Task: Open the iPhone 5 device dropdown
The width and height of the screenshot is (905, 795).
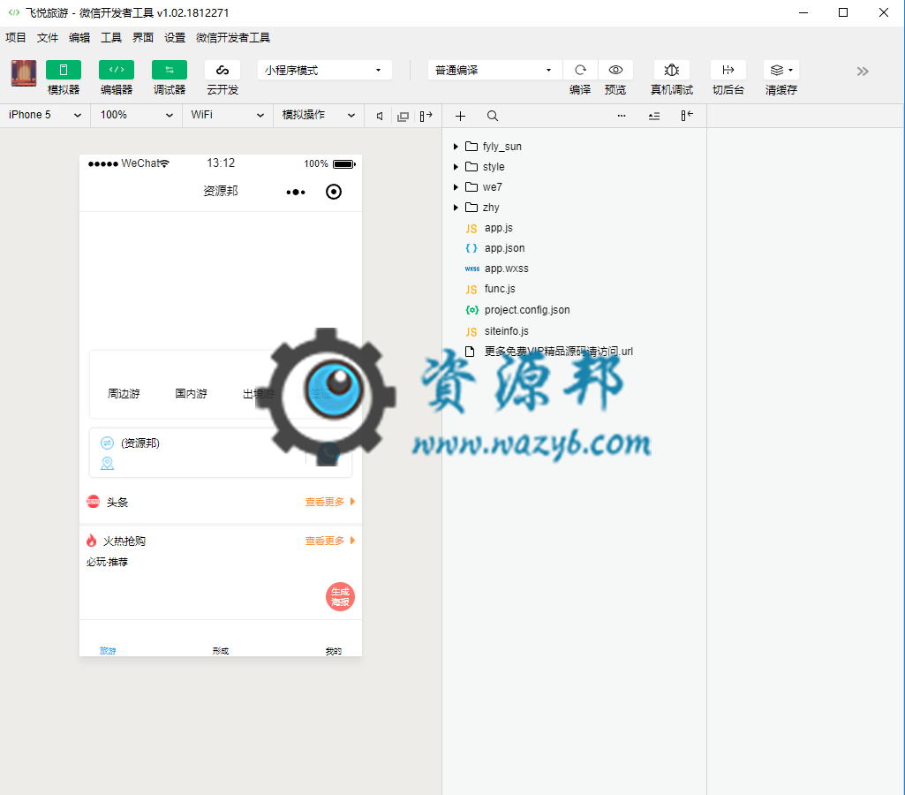Action: click(45, 115)
